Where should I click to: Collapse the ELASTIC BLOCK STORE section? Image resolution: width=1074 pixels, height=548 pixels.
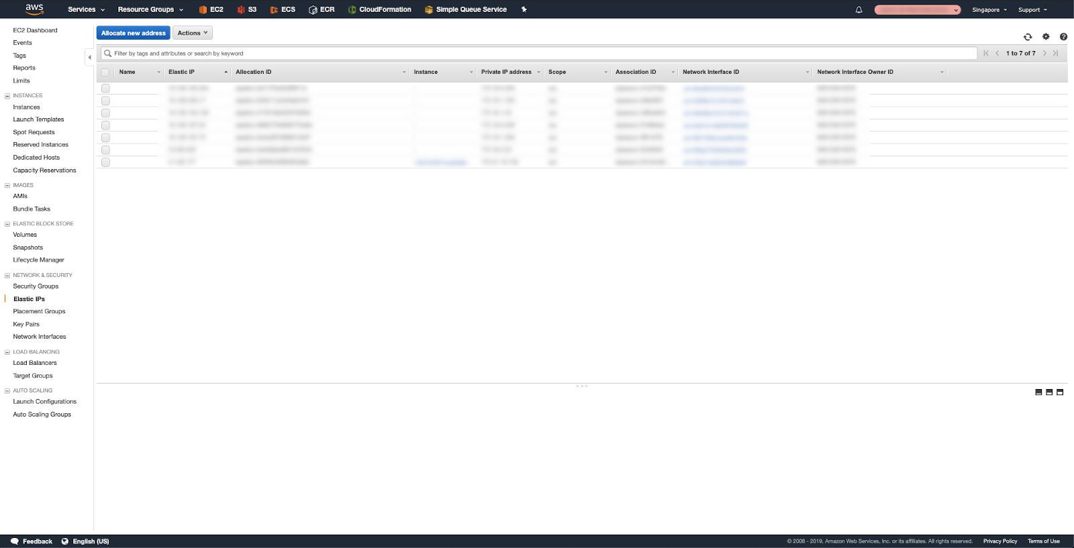pyautogui.click(x=7, y=224)
